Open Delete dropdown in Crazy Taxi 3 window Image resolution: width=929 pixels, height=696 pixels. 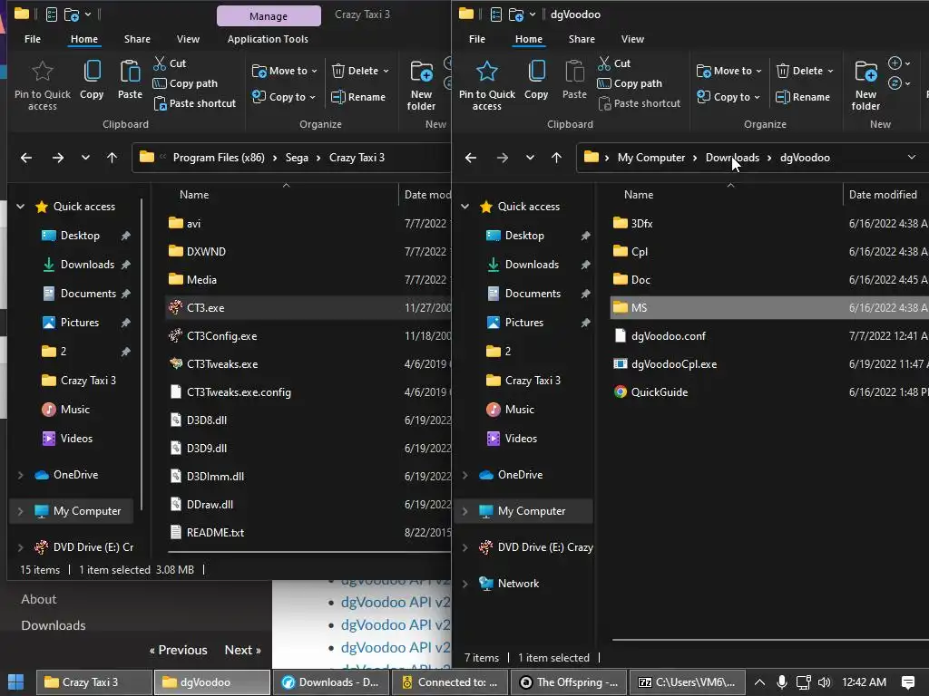360,71
